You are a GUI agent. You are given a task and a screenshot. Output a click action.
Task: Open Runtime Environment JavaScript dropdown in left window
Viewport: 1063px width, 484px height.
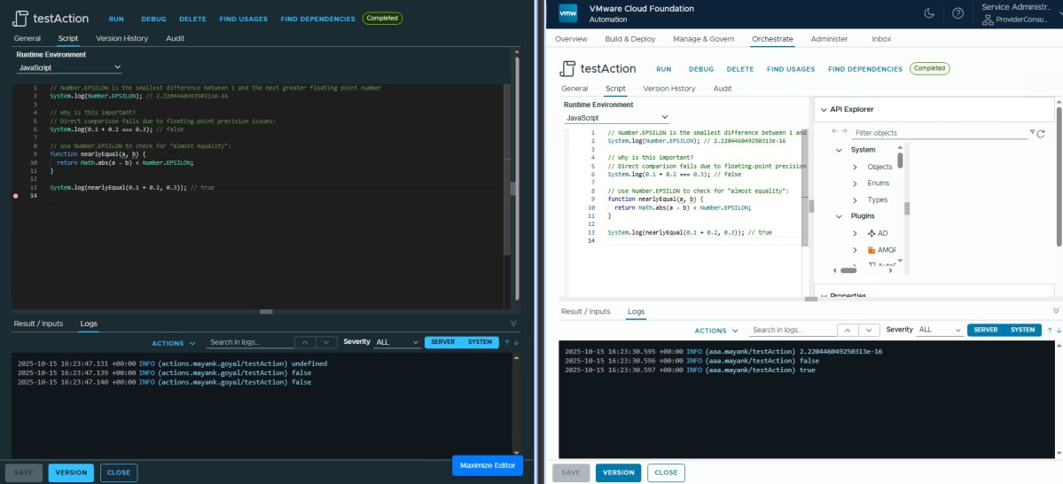pos(69,67)
